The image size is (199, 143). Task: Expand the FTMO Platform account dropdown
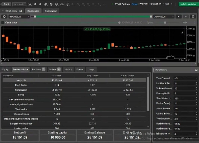(x=171, y=4)
